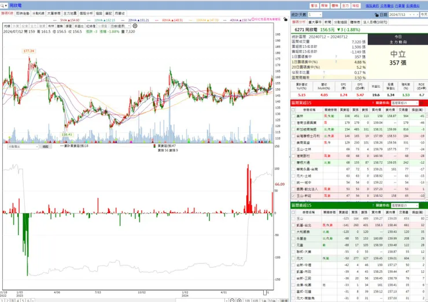
Task: Click the 60MA legend line marker
Action: (x=157, y=20)
